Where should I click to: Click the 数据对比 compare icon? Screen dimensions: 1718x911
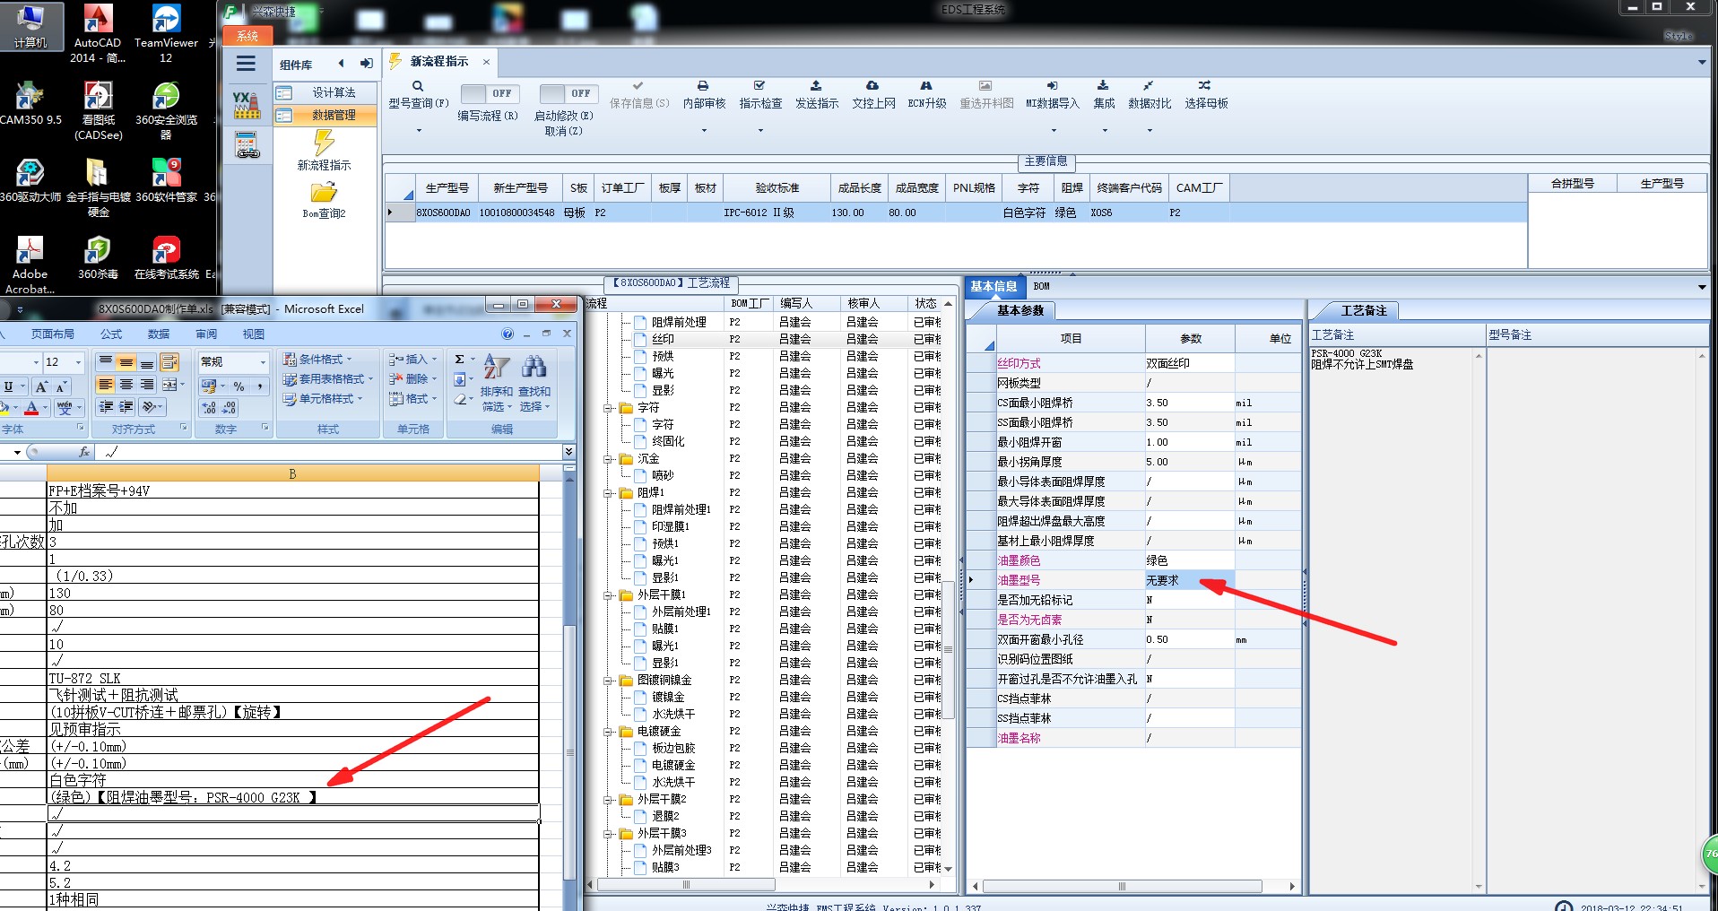[x=1149, y=86]
